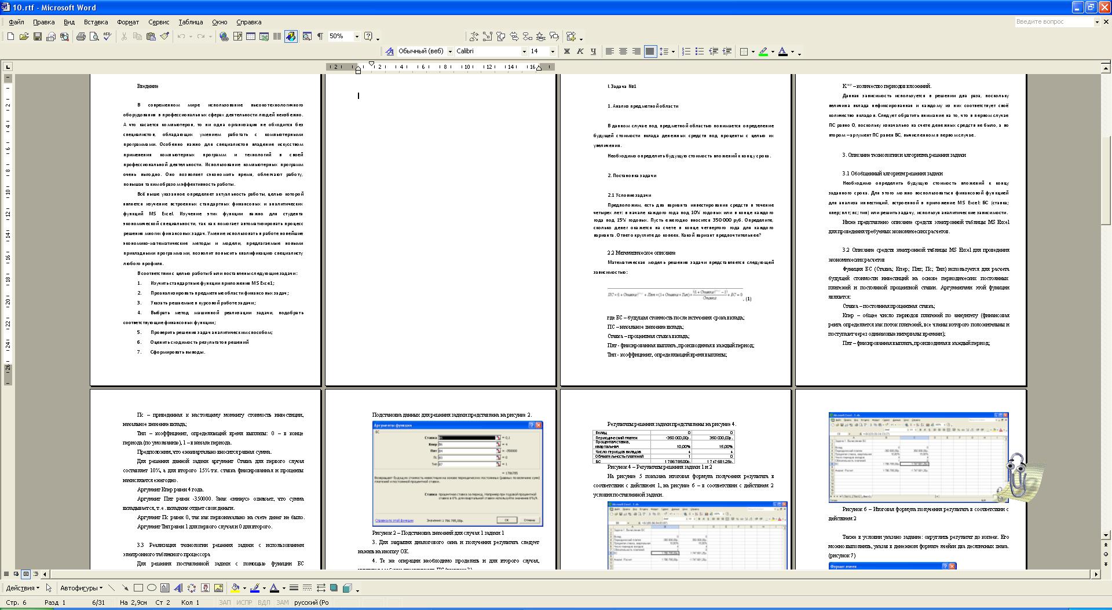Screen dimensions: 1112x610
Task: Select the Format Painter brush icon
Action: point(164,36)
